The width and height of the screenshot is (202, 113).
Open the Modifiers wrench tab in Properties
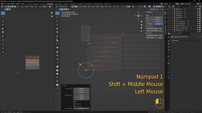[169, 63]
